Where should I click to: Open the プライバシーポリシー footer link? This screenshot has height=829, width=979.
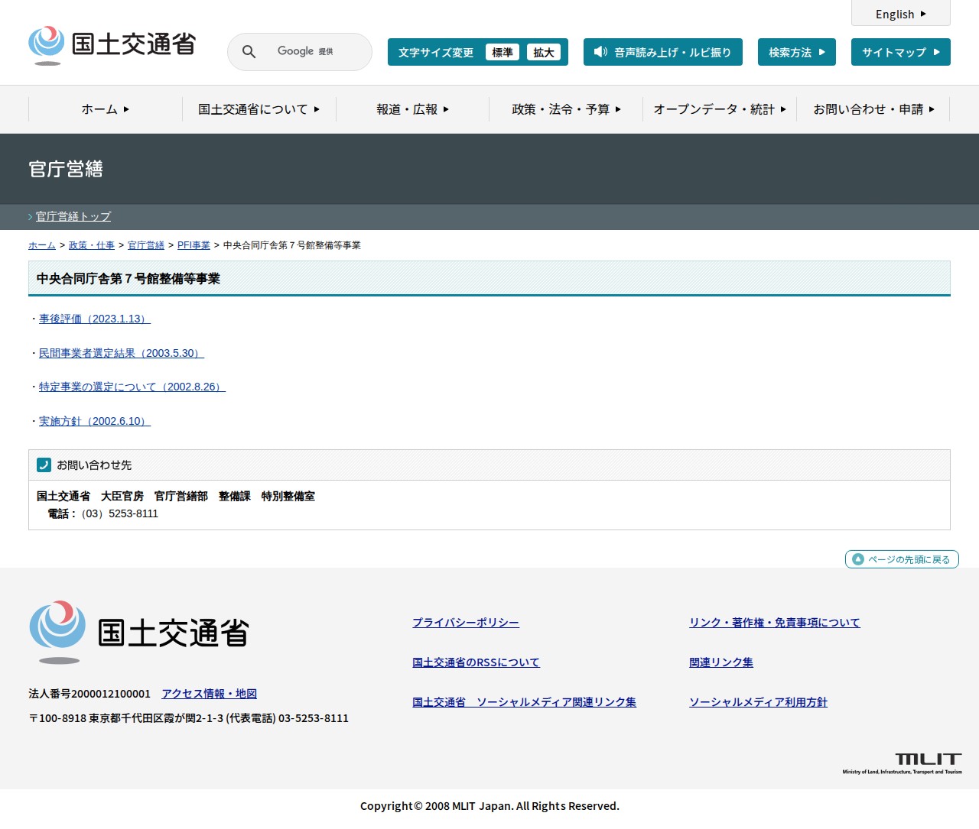point(465,623)
